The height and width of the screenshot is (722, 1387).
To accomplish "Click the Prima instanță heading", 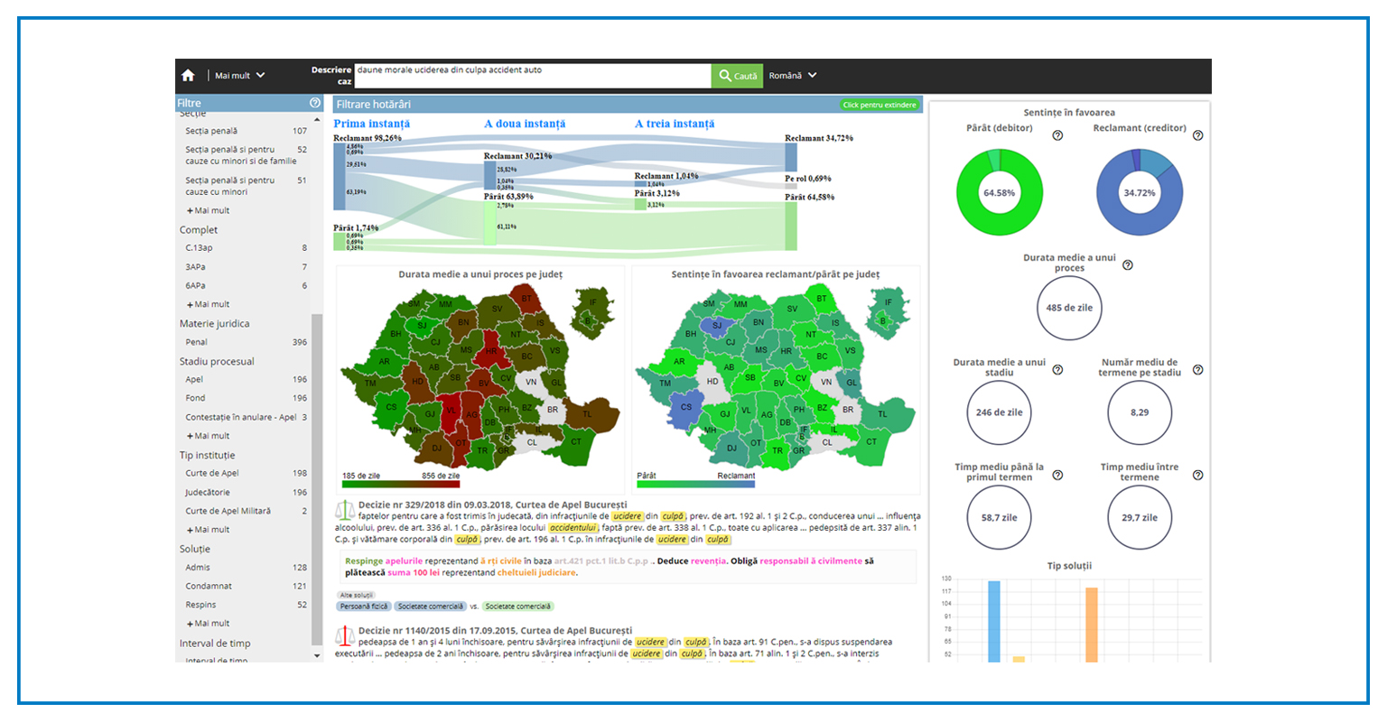I will (371, 124).
